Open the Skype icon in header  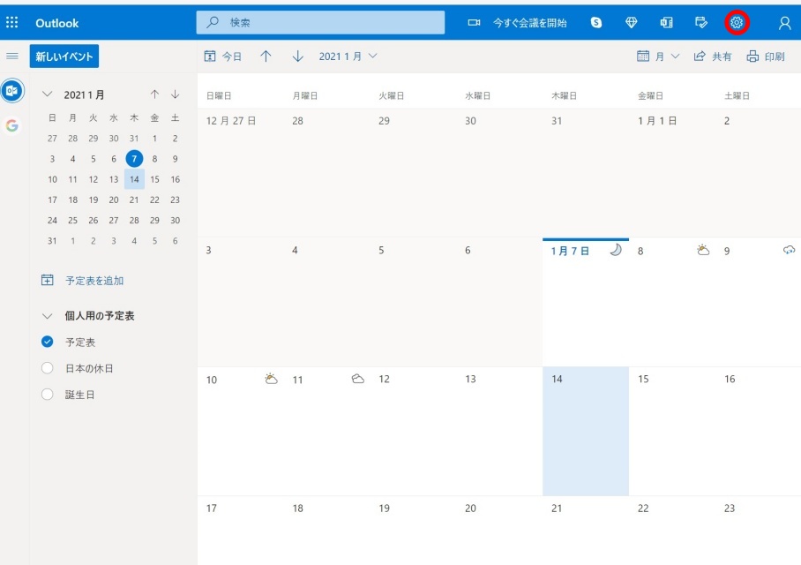point(596,22)
